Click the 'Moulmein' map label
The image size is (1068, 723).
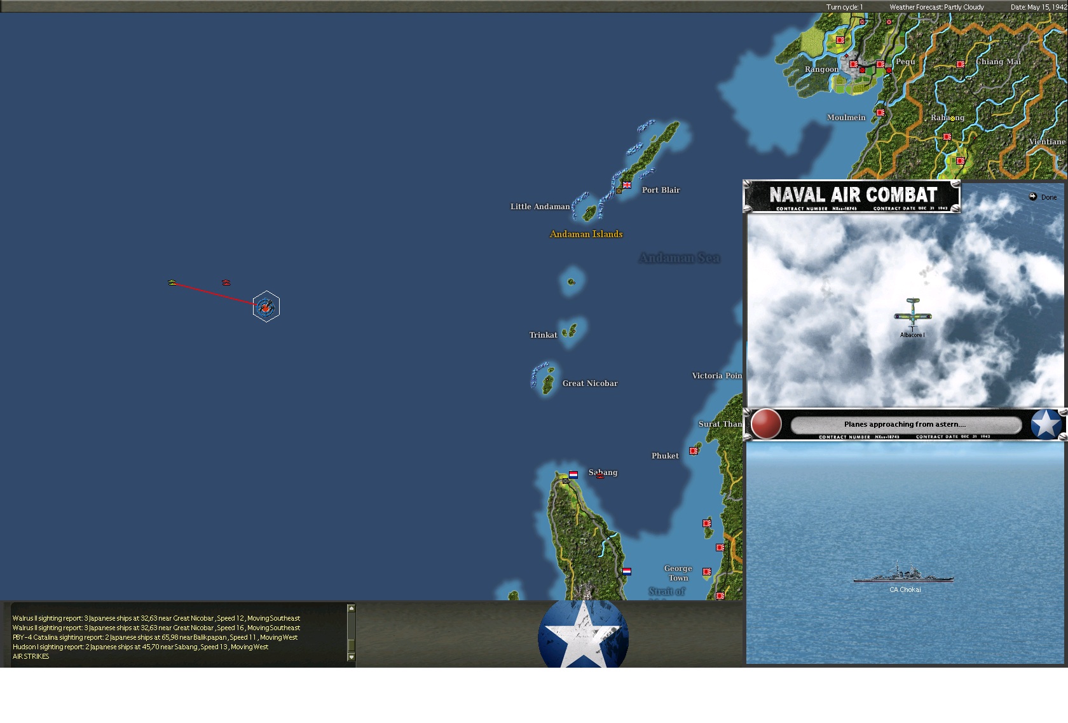tap(846, 117)
